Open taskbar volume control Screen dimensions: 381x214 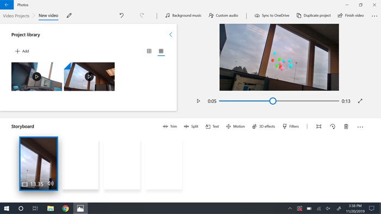(328, 209)
